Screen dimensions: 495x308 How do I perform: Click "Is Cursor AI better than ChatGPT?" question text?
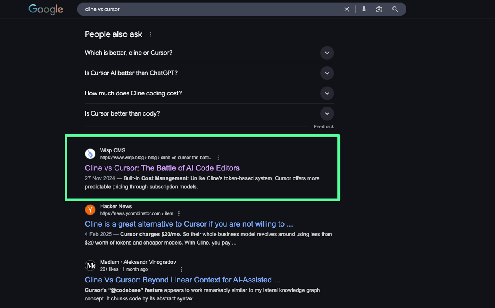coord(131,73)
